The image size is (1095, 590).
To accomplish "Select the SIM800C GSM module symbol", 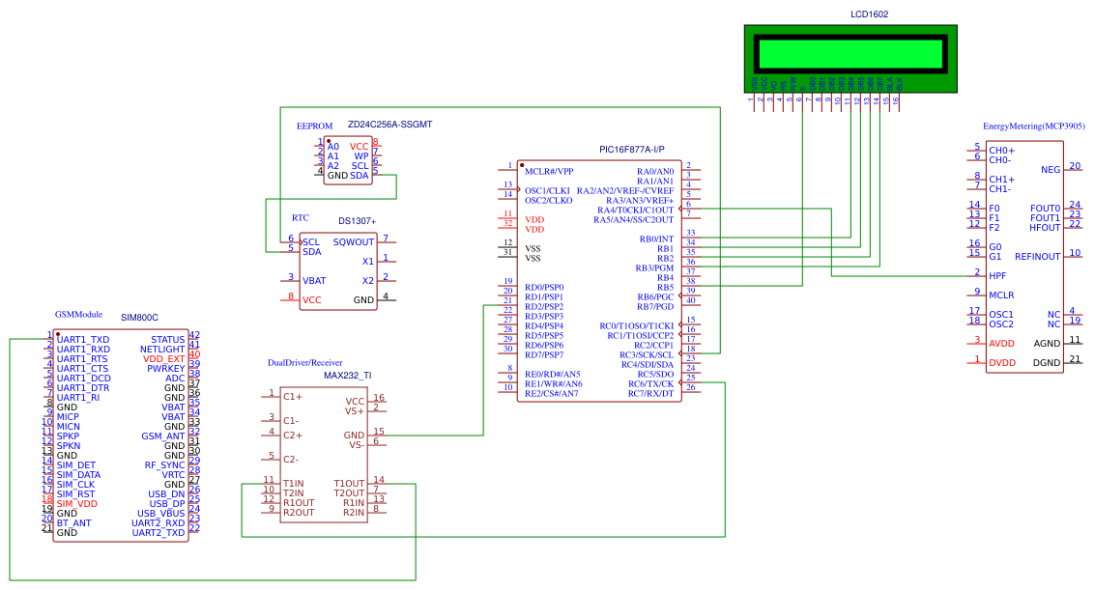I will (x=121, y=435).
